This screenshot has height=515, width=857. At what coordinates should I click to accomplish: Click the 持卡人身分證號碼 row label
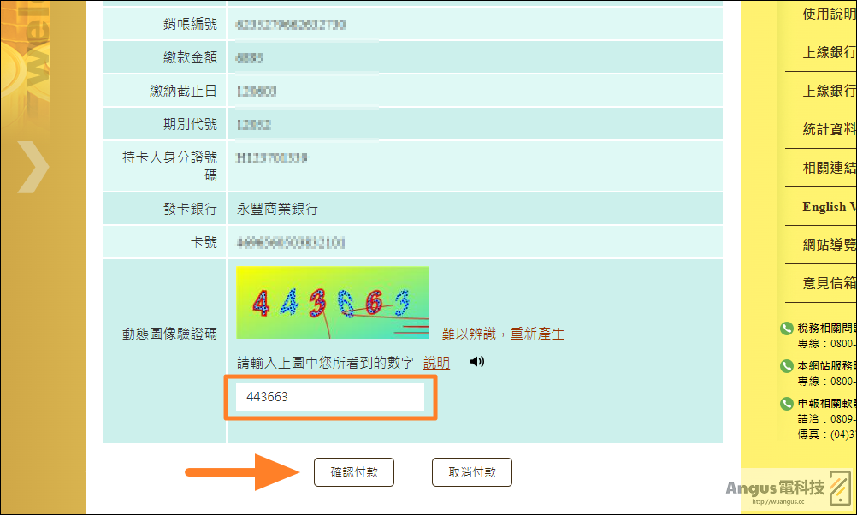(169, 166)
